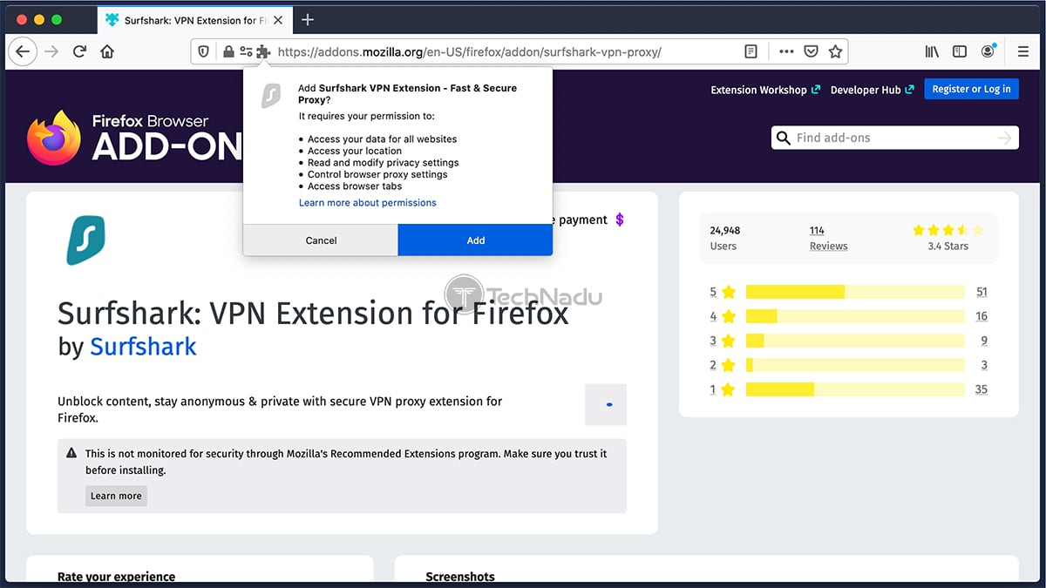
Task: Show site security via padlock icon
Action: pyautogui.click(x=228, y=51)
